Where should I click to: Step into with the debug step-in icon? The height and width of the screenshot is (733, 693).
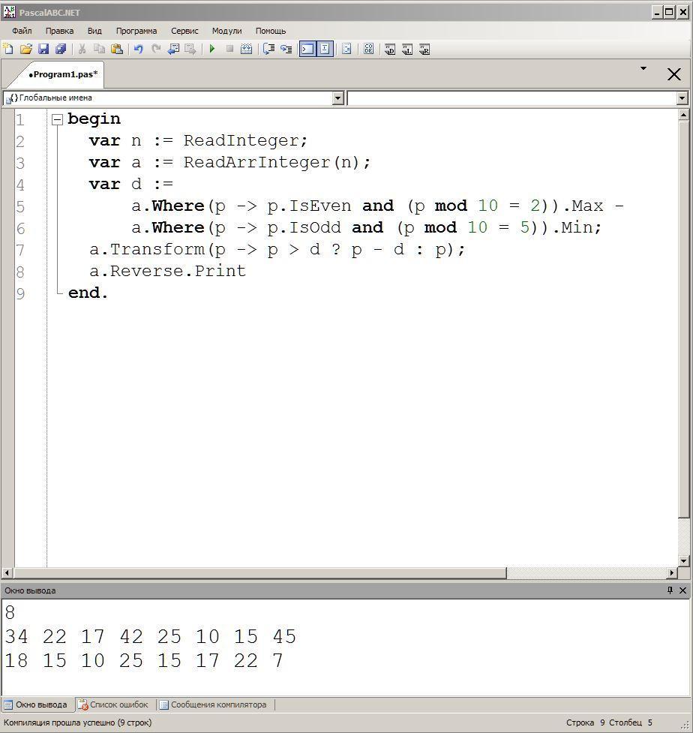tap(286, 49)
